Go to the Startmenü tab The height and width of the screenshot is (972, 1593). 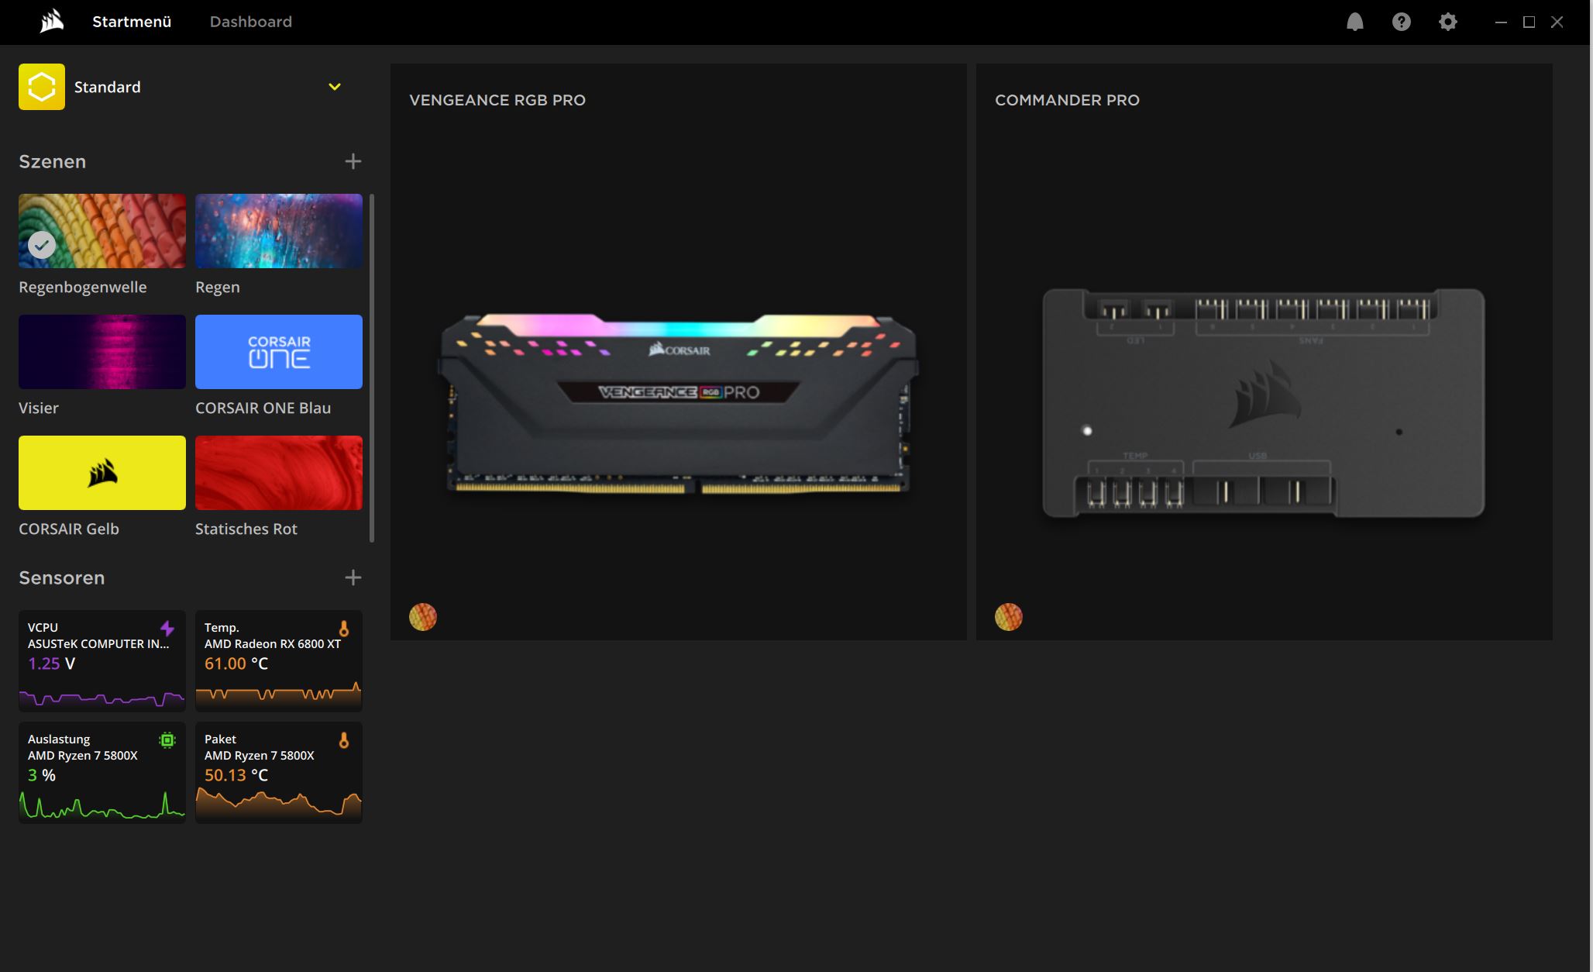132,22
